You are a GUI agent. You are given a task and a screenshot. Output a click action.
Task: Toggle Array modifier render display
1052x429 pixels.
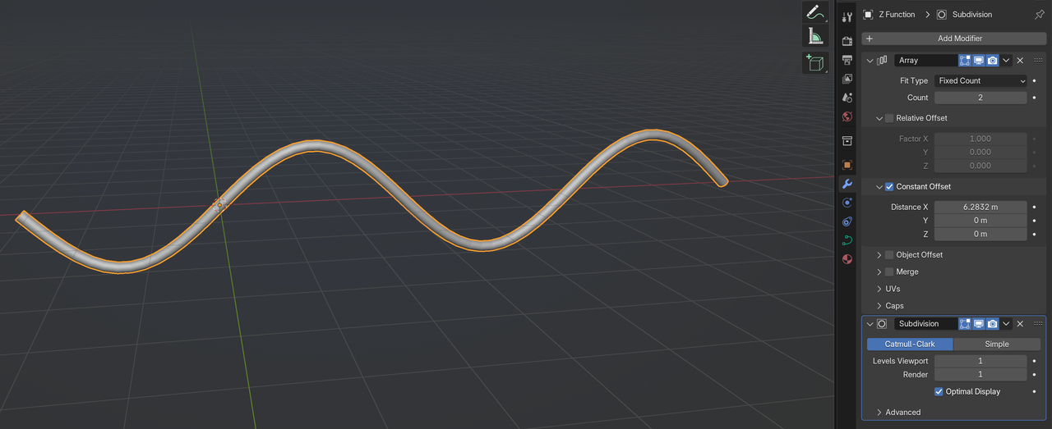point(993,60)
